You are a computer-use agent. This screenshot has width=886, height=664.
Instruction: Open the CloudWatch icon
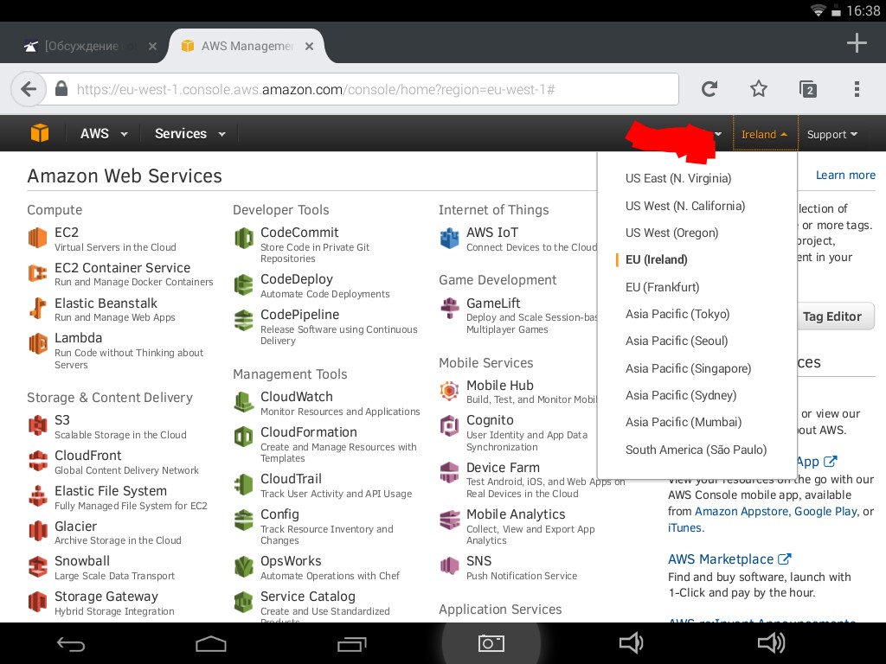pyautogui.click(x=243, y=402)
